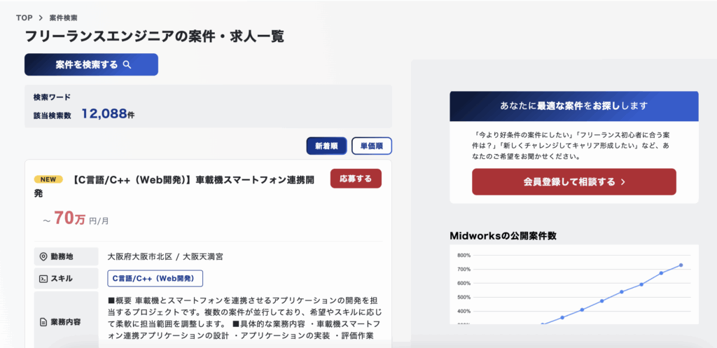Click the terminal icon beside スキル
717x348 pixels.
pyautogui.click(x=43, y=279)
